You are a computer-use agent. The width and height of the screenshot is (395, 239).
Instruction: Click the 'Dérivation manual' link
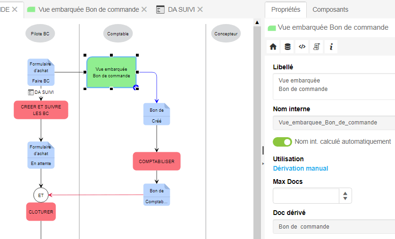pyautogui.click(x=301, y=168)
